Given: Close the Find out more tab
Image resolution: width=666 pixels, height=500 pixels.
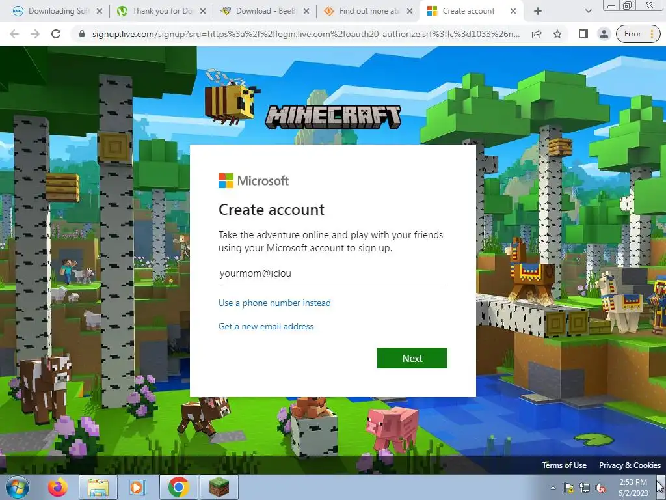Looking at the screenshot, I should pyautogui.click(x=410, y=11).
